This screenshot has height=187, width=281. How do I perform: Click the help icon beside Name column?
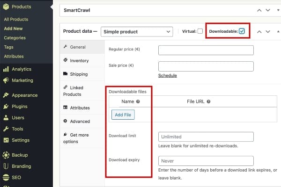138,101
